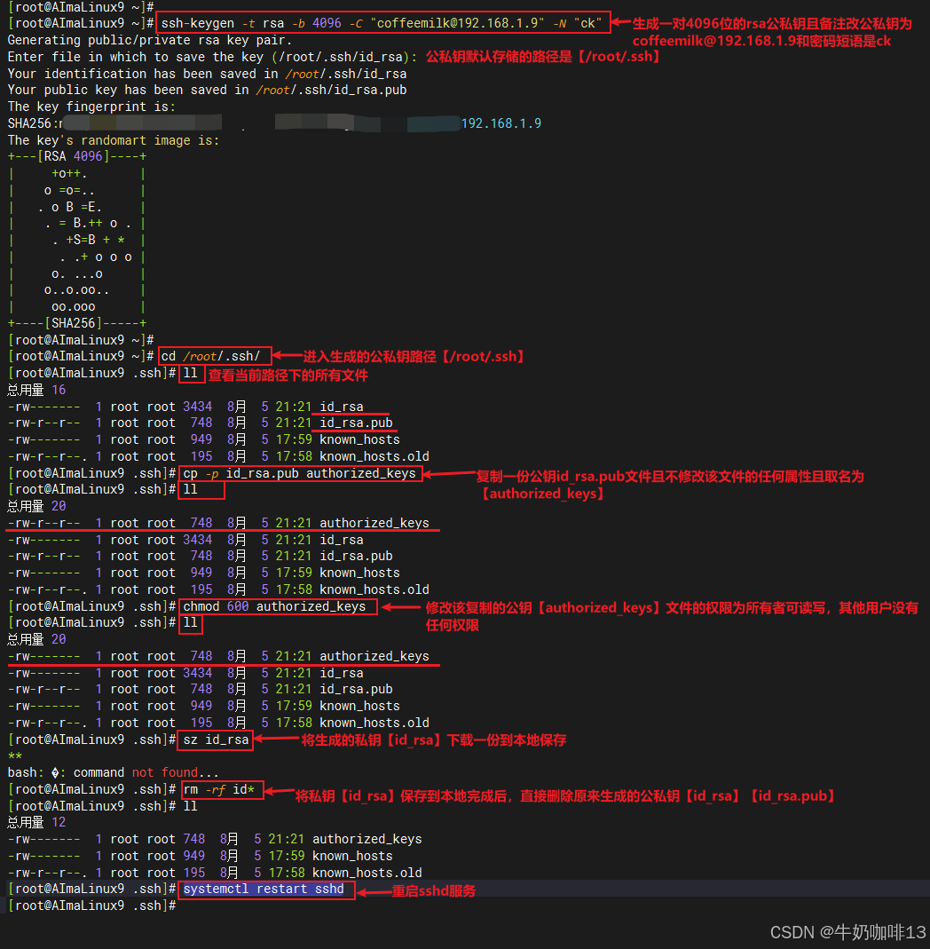Click the 'chmod 600 authorized_keys' command
This screenshot has height=949, width=930.
click(x=274, y=606)
